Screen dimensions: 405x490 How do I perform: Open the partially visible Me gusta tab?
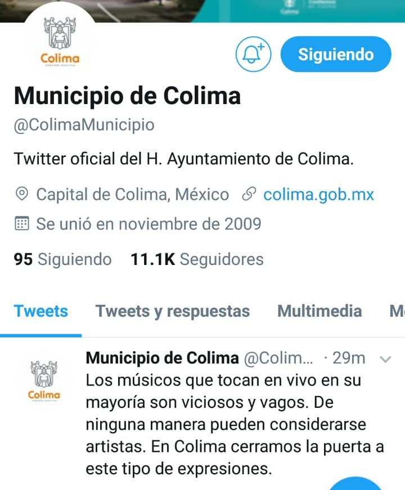(x=397, y=311)
